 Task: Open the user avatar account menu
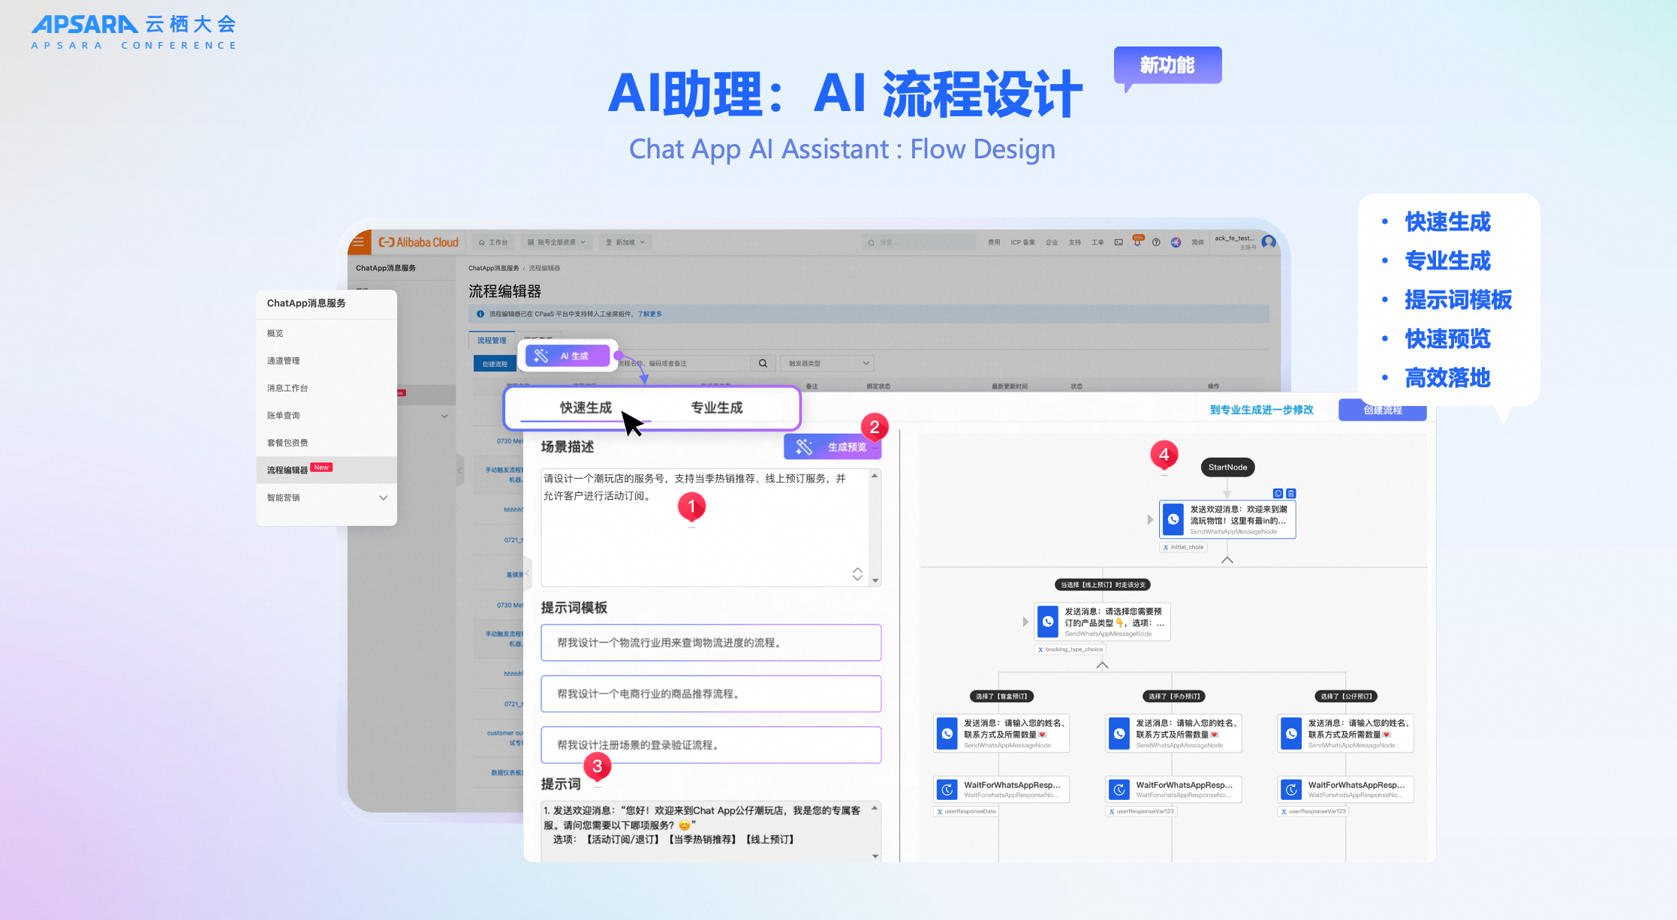tap(1269, 242)
